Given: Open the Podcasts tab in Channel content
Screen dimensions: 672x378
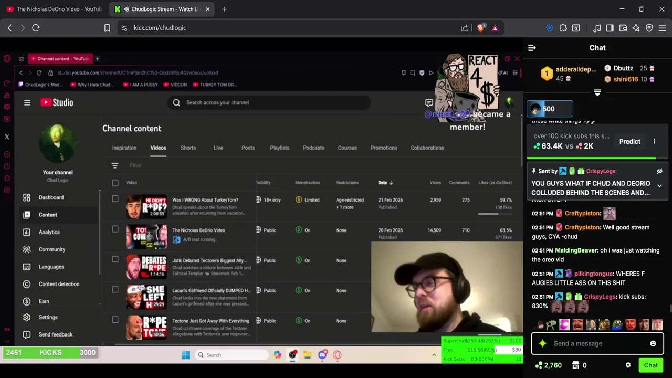Looking at the screenshot, I should 313,148.
